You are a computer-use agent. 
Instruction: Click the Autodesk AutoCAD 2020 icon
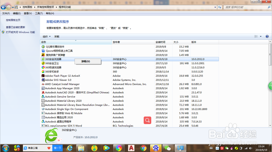click(43, 93)
